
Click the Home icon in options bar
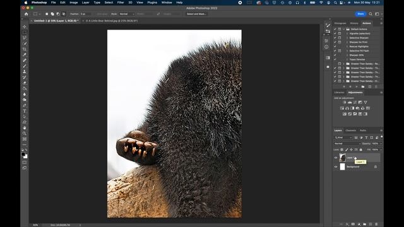pyautogui.click(x=26, y=14)
